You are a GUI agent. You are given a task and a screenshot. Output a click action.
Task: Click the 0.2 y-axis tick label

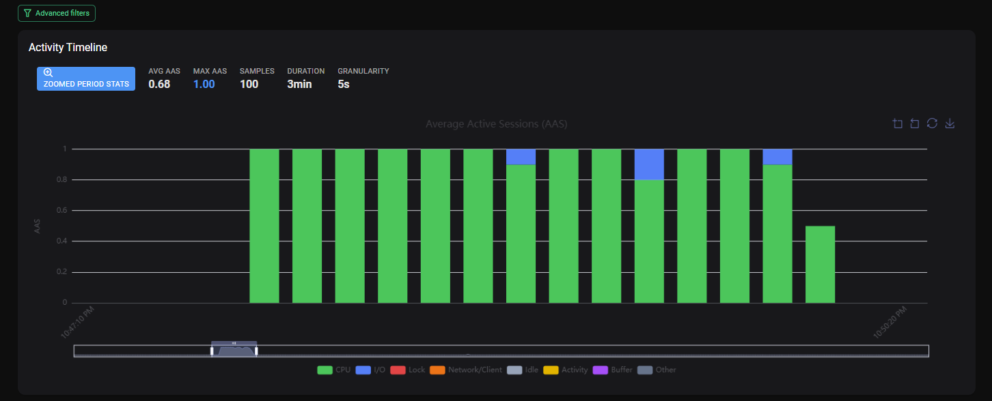pyautogui.click(x=61, y=272)
